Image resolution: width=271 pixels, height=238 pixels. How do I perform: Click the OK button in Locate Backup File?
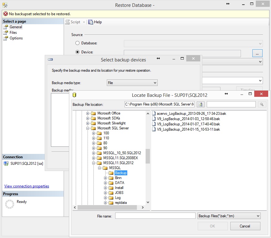[x=213, y=226]
